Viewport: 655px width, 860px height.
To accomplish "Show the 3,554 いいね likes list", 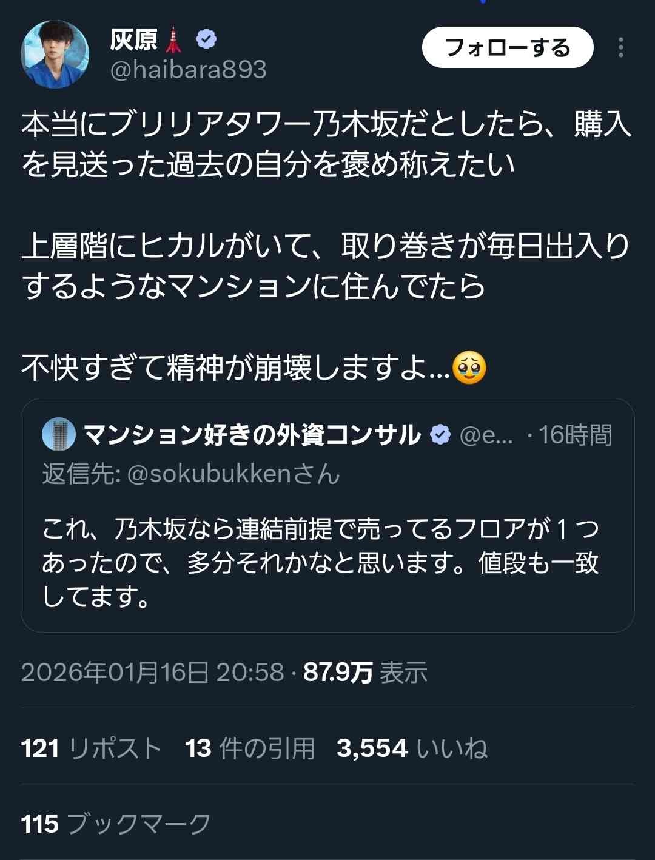I will tap(412, 748).
